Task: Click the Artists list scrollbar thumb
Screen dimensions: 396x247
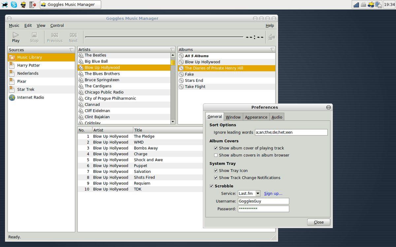Action: (173, 62)
